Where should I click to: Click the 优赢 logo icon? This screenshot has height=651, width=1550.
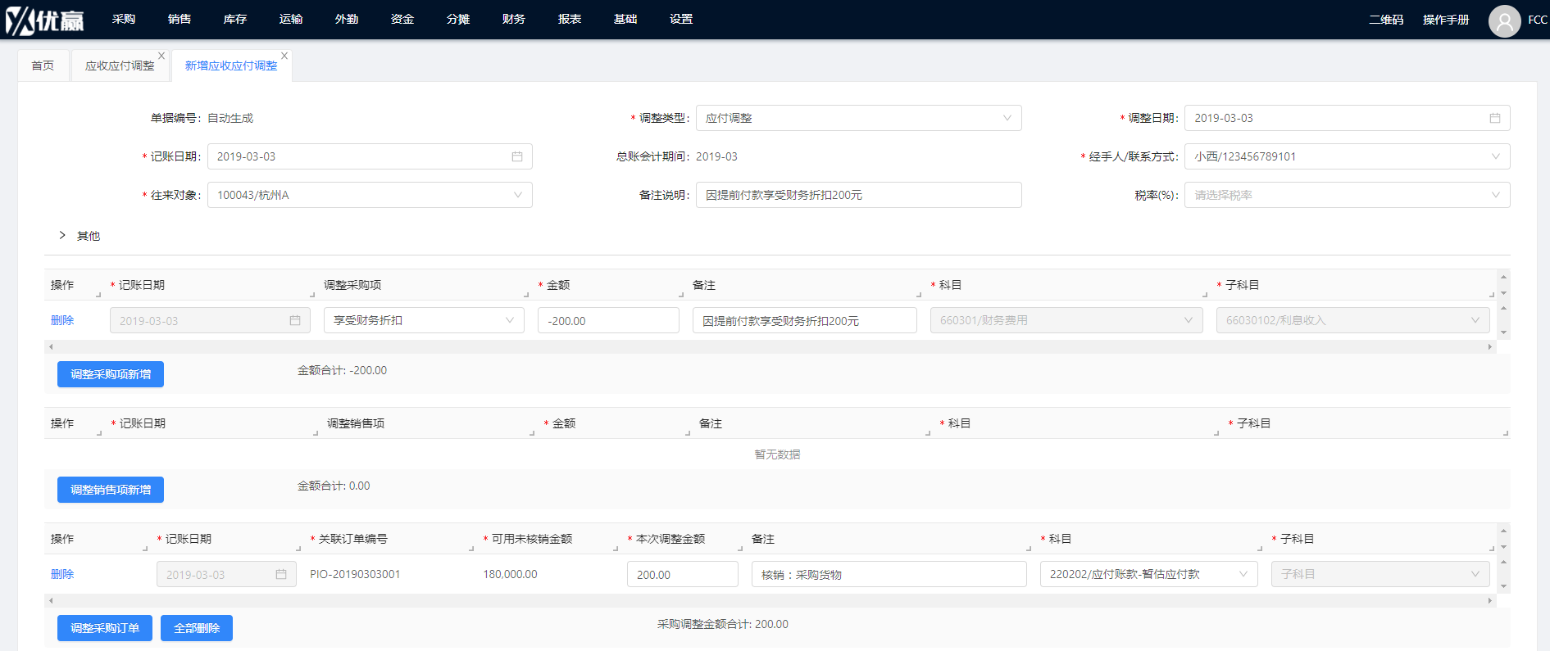click(45, 20)
